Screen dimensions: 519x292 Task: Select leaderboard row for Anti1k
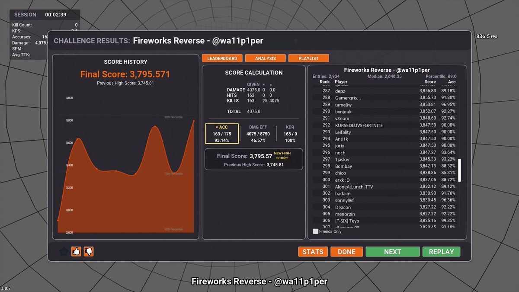pyautogui.click(x=385, y=139)
